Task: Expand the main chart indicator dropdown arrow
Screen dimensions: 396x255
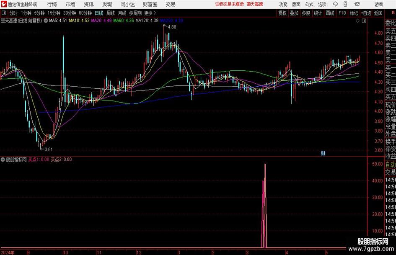Action: (x=46, y=21)
